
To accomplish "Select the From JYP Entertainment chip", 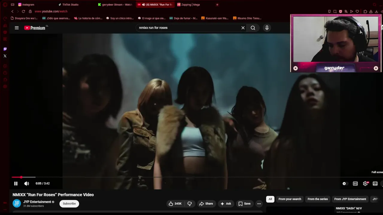I will [x=350, y=199].
